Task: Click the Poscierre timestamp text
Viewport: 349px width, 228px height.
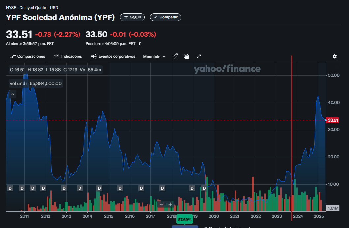Action: click(111, 44)
